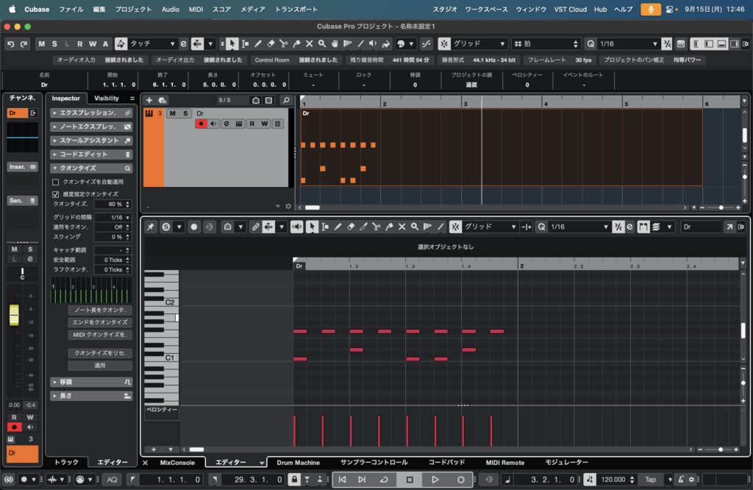Click the 適用 apply button

[100, 365]
